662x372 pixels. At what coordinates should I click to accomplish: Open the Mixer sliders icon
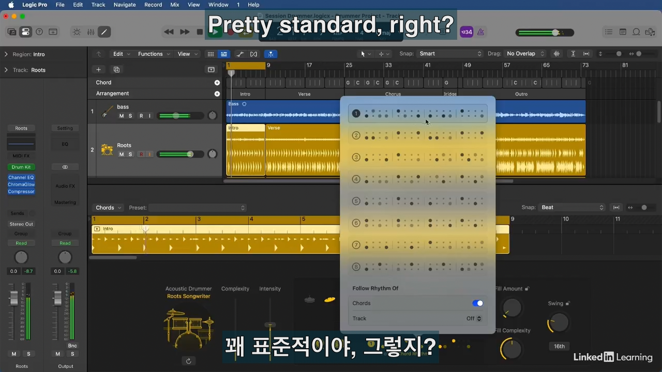pos(91,32)
